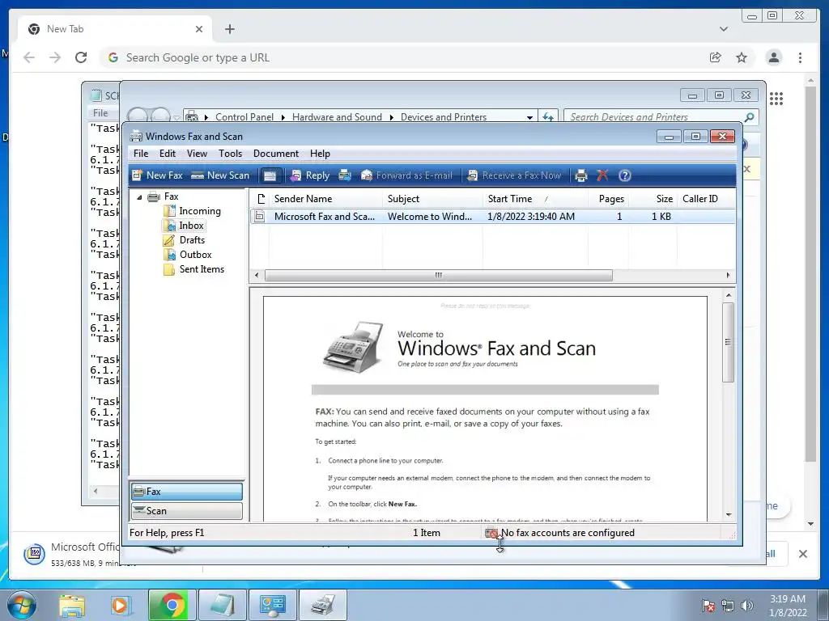Toggle the preview pane toolbar icon

tap(270, 175)
